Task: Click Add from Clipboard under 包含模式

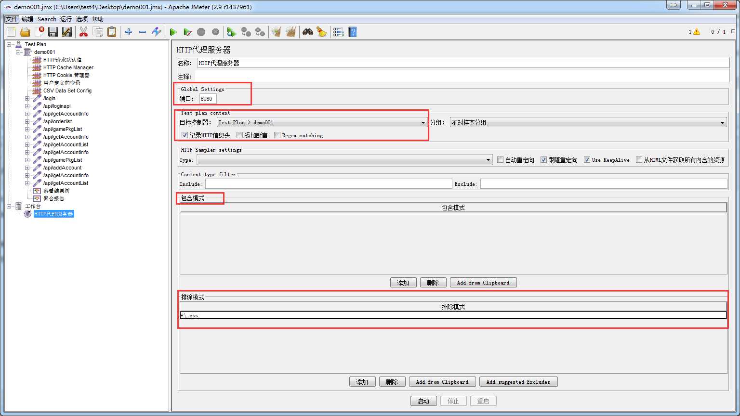Action: coord(483,283)
